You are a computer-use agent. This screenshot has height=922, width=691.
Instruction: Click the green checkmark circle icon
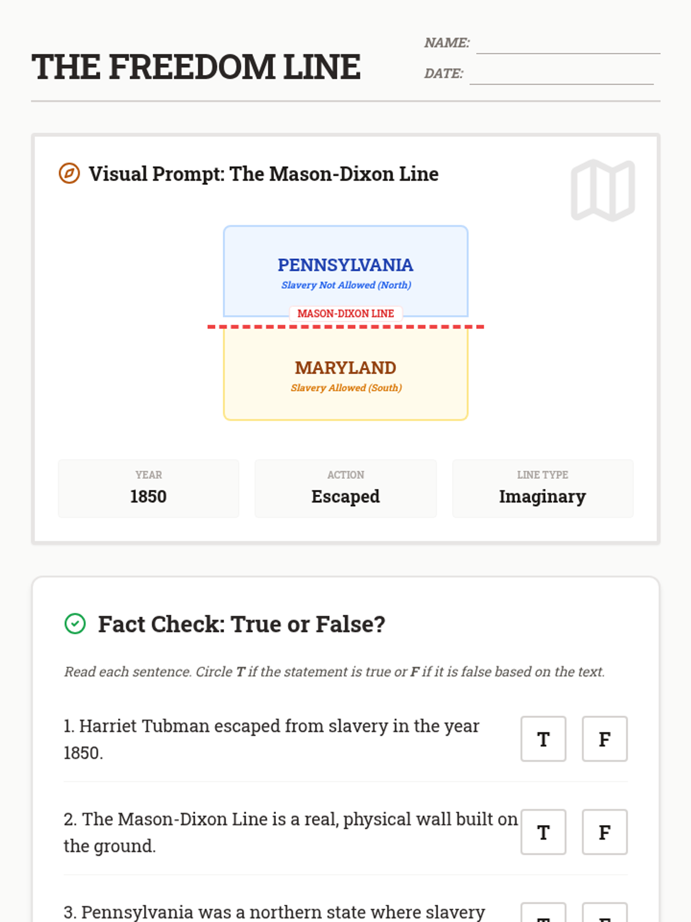(x=75, y=624)
